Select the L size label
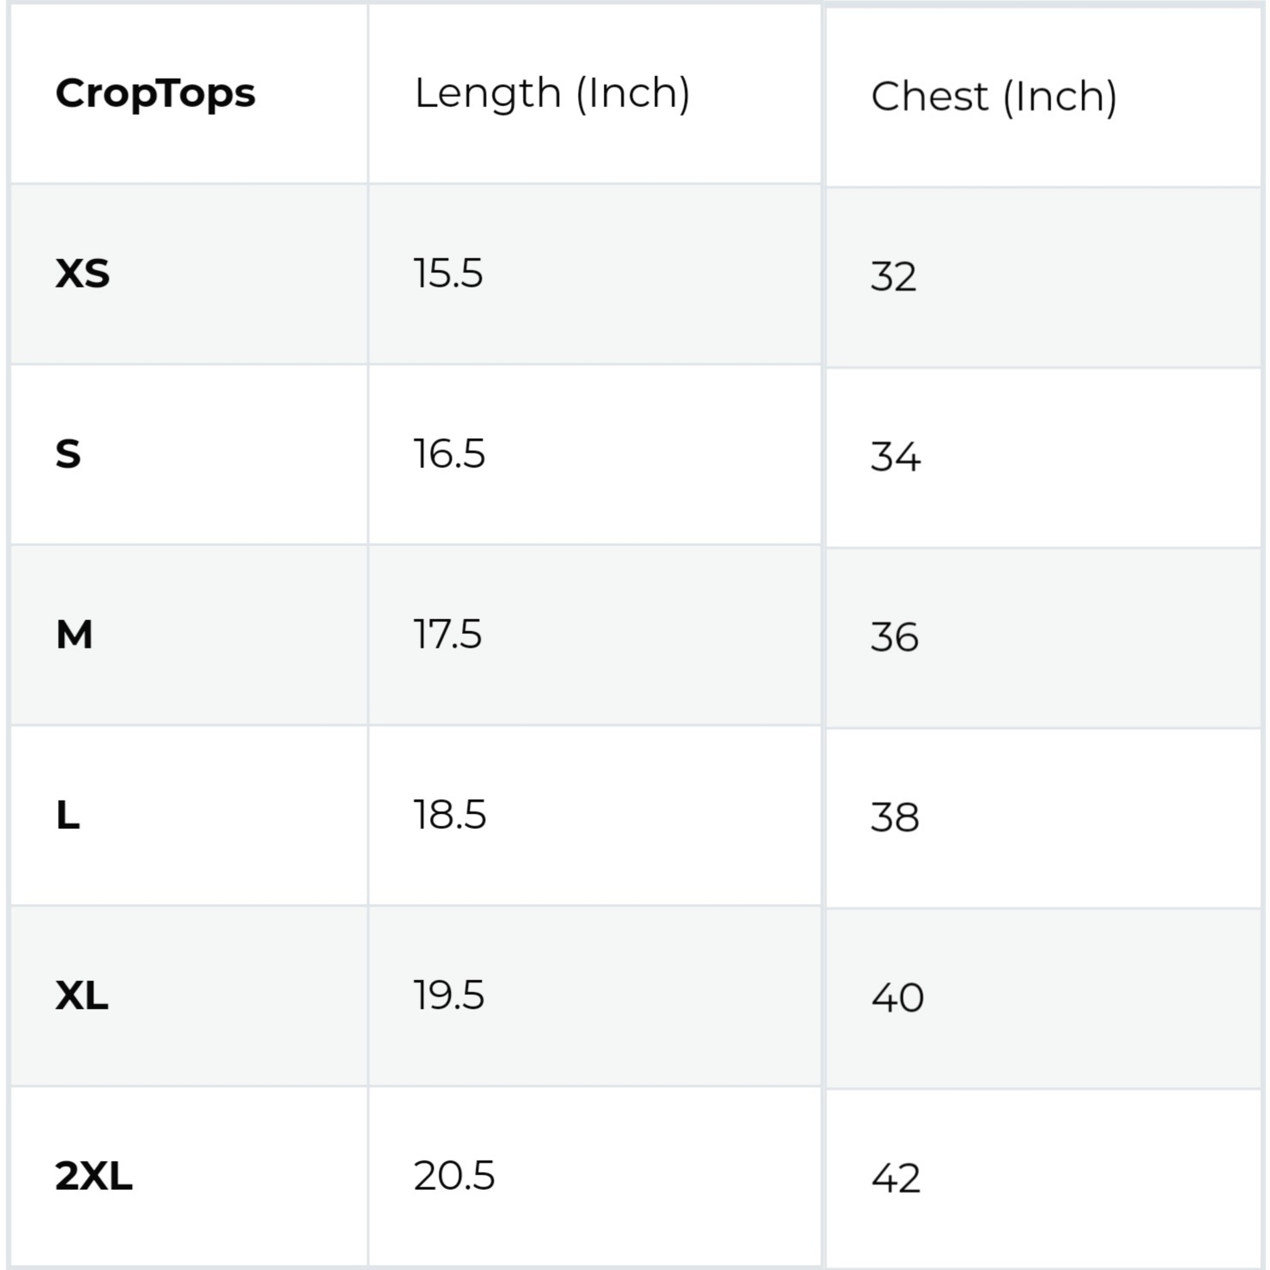The height and width of the screenshot is (1270, 1270). pyautogui.click(x=68, y=815)
